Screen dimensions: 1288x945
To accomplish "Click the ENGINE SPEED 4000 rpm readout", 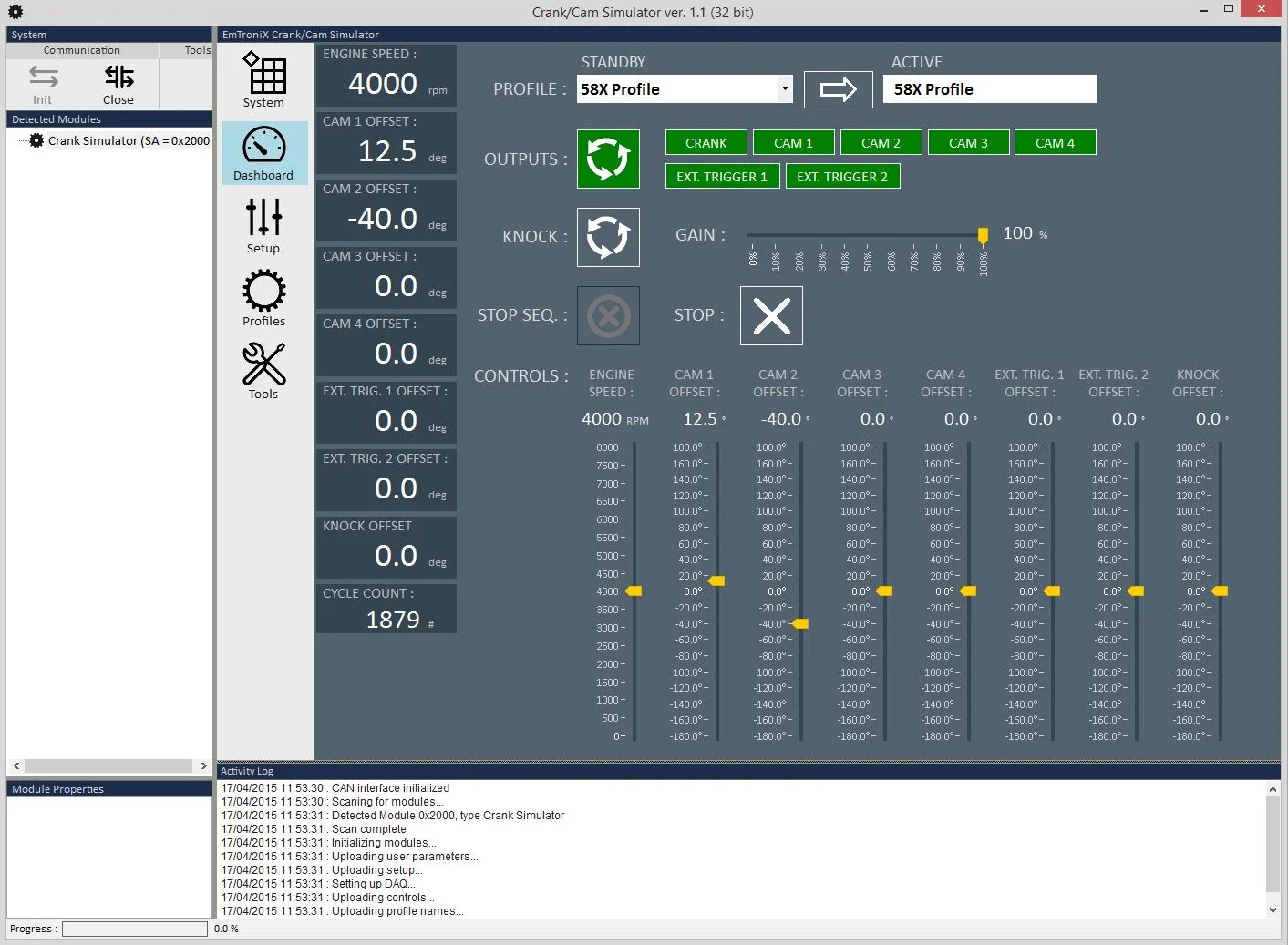I will (x=386, y=76).
